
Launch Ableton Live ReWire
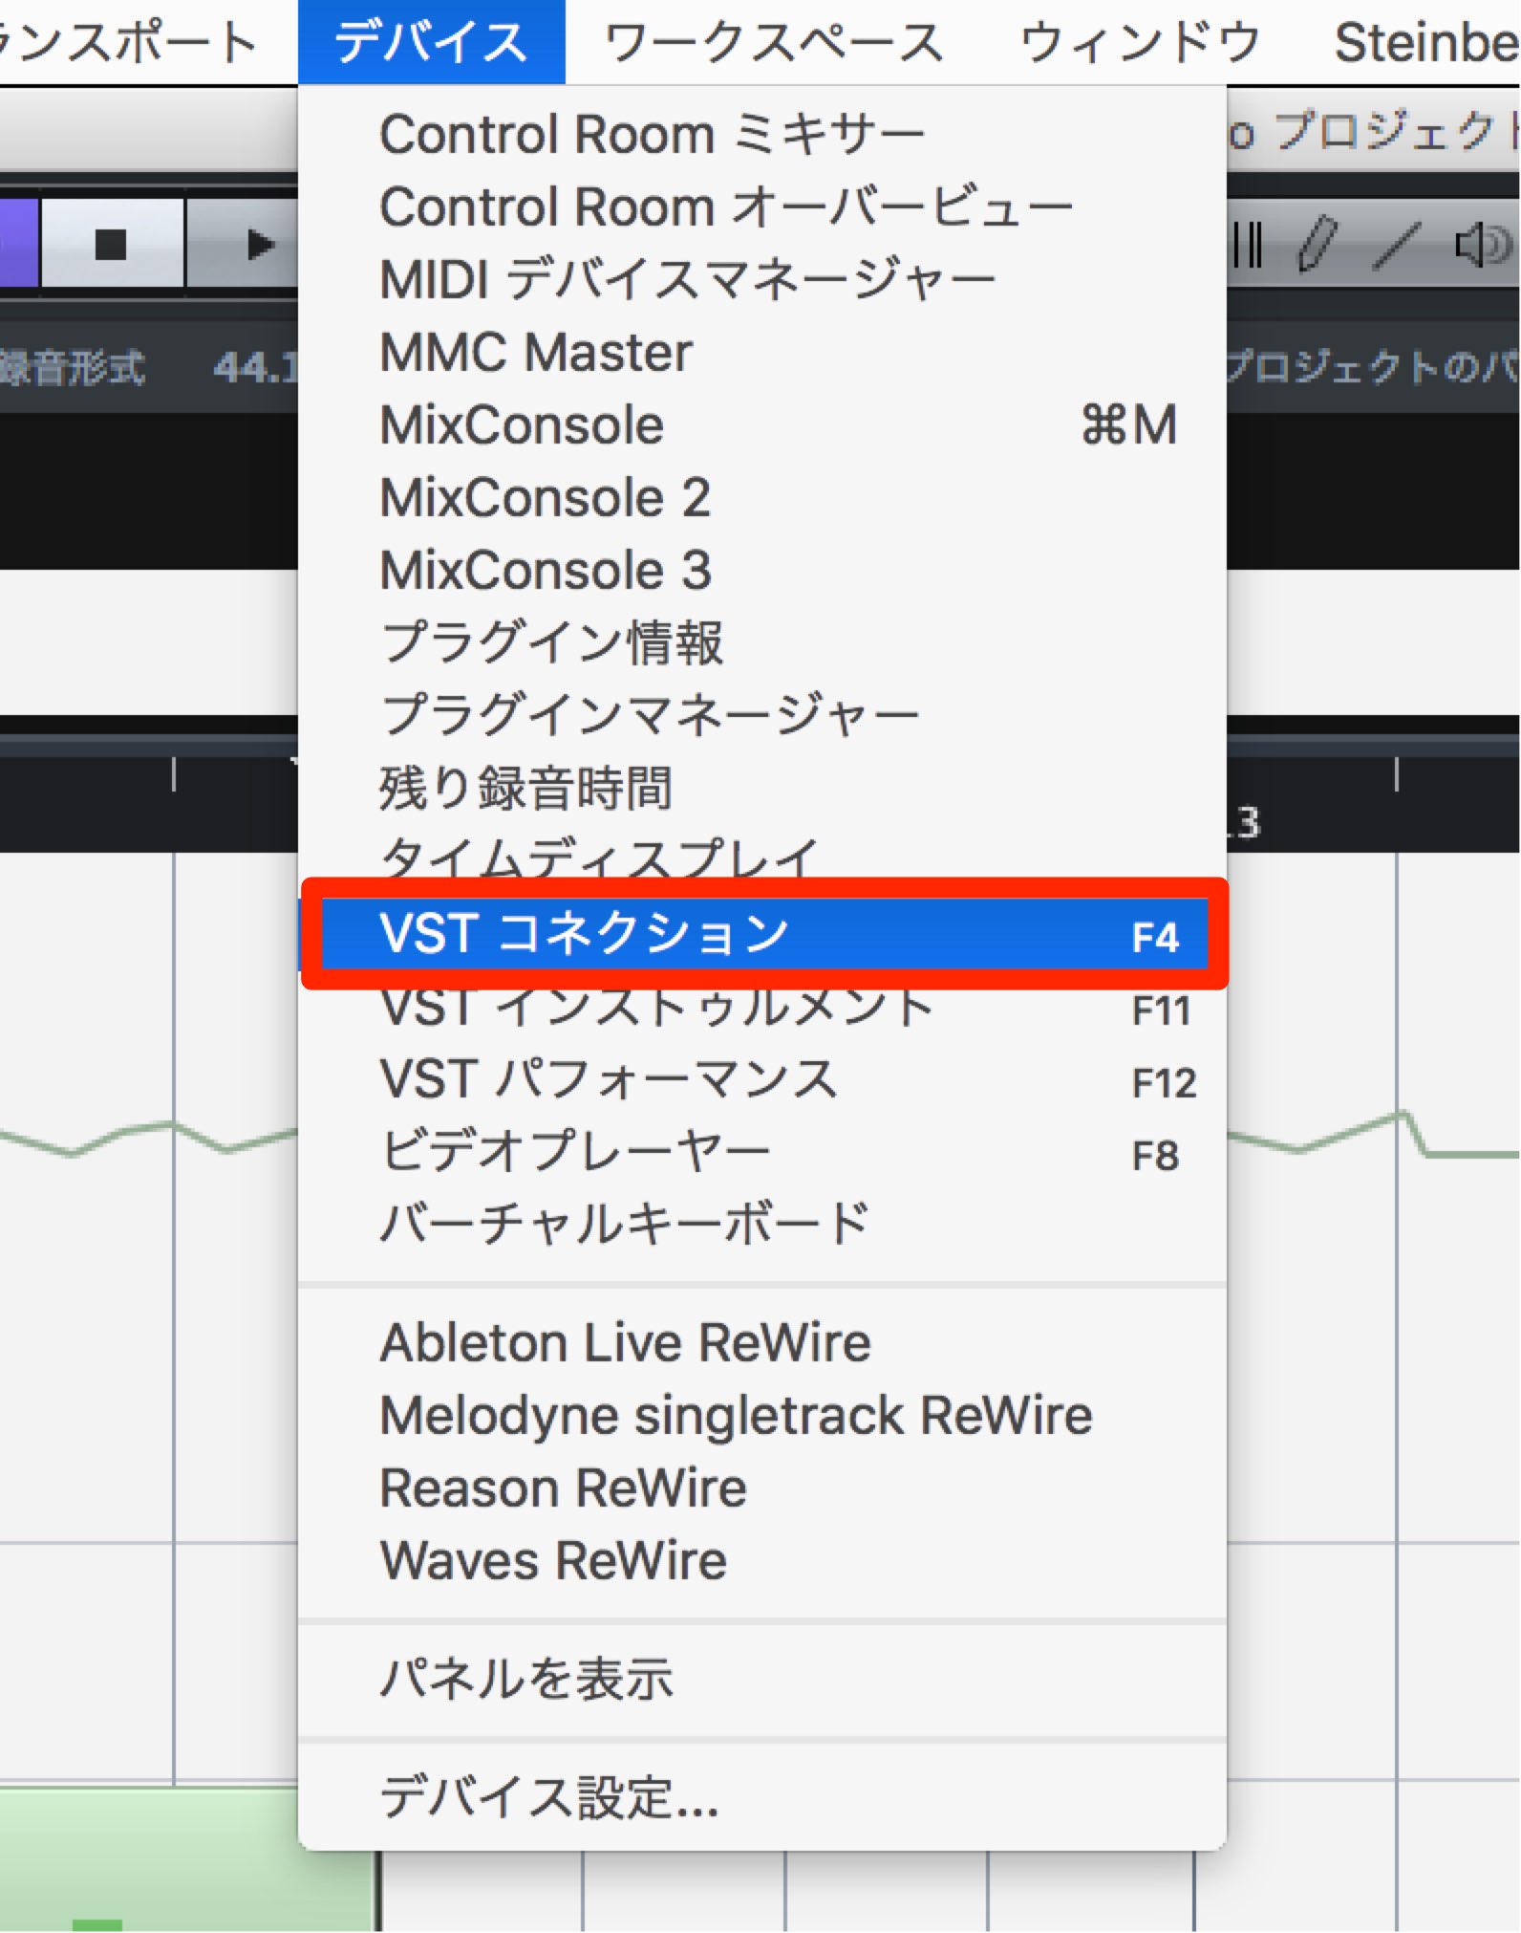761,1342
